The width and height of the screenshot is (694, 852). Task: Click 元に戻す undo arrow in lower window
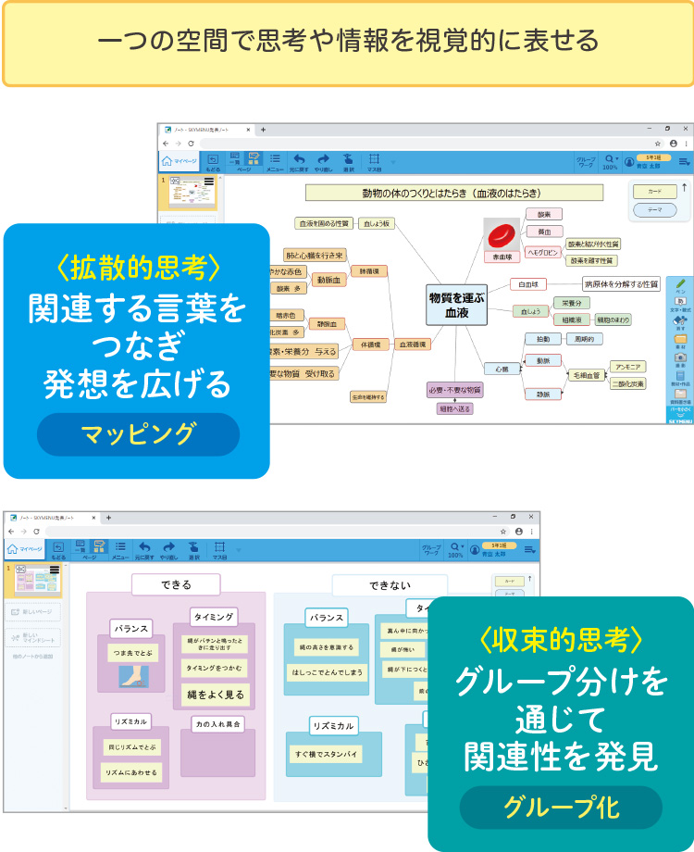[x=144, y=550]
